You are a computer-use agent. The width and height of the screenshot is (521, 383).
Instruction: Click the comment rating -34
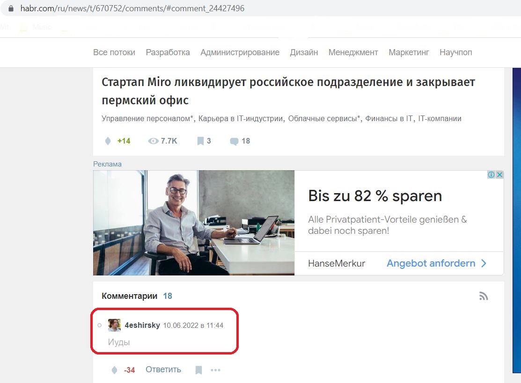point(129,370)
